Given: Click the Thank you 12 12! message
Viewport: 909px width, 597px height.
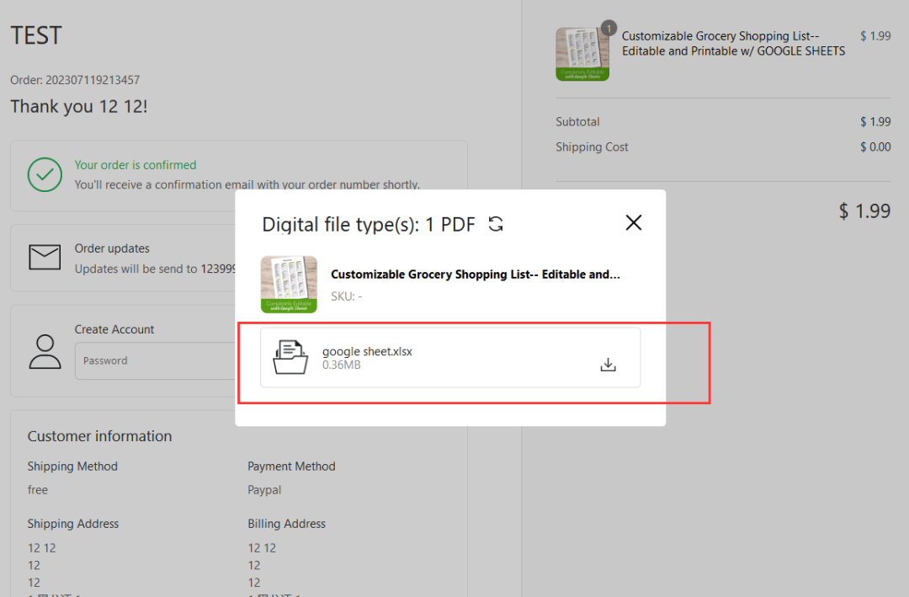Looking at the screenshot, I should 79,107.
